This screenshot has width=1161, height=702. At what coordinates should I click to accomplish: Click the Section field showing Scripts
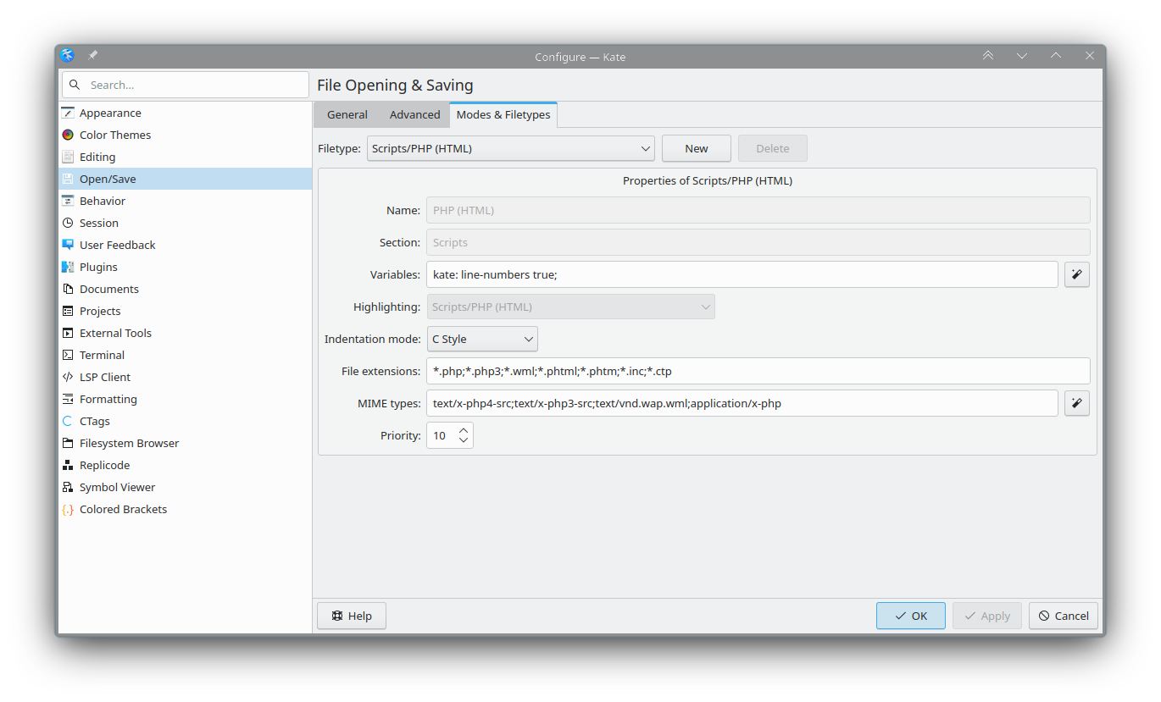(x=758, y=242)
